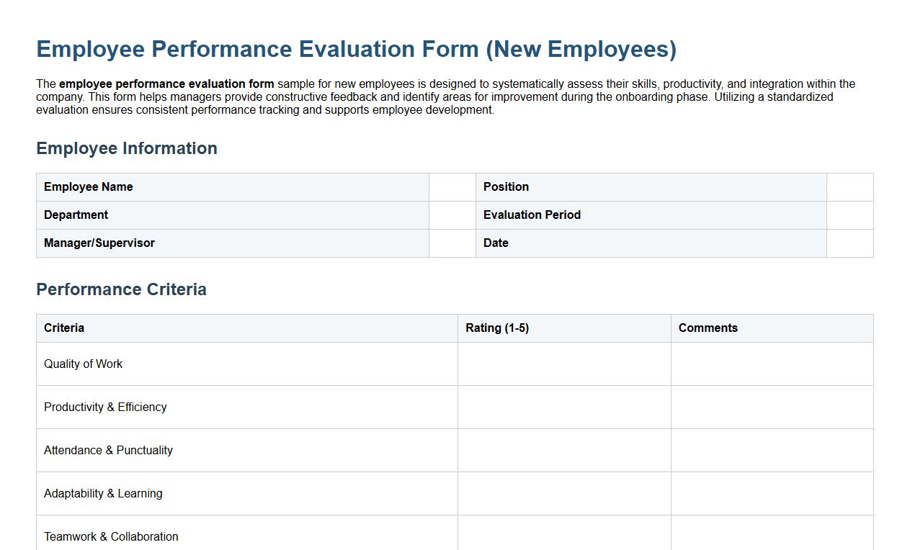Select the Performance Criteria section heading
This screenshot has height=550, width=910.
[x=121, y=289]
